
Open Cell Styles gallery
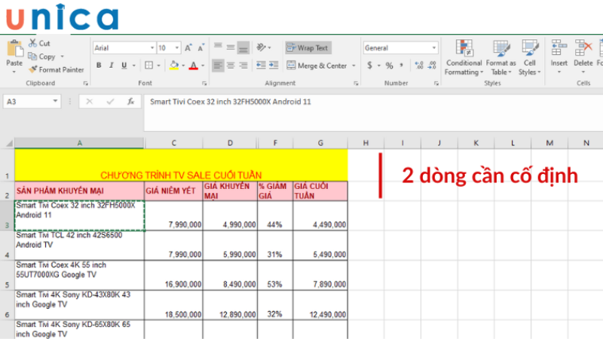(530, 57)
